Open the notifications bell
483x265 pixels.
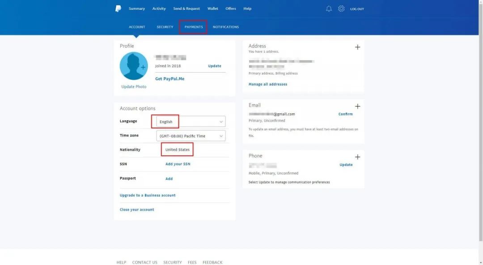[329, 8]
